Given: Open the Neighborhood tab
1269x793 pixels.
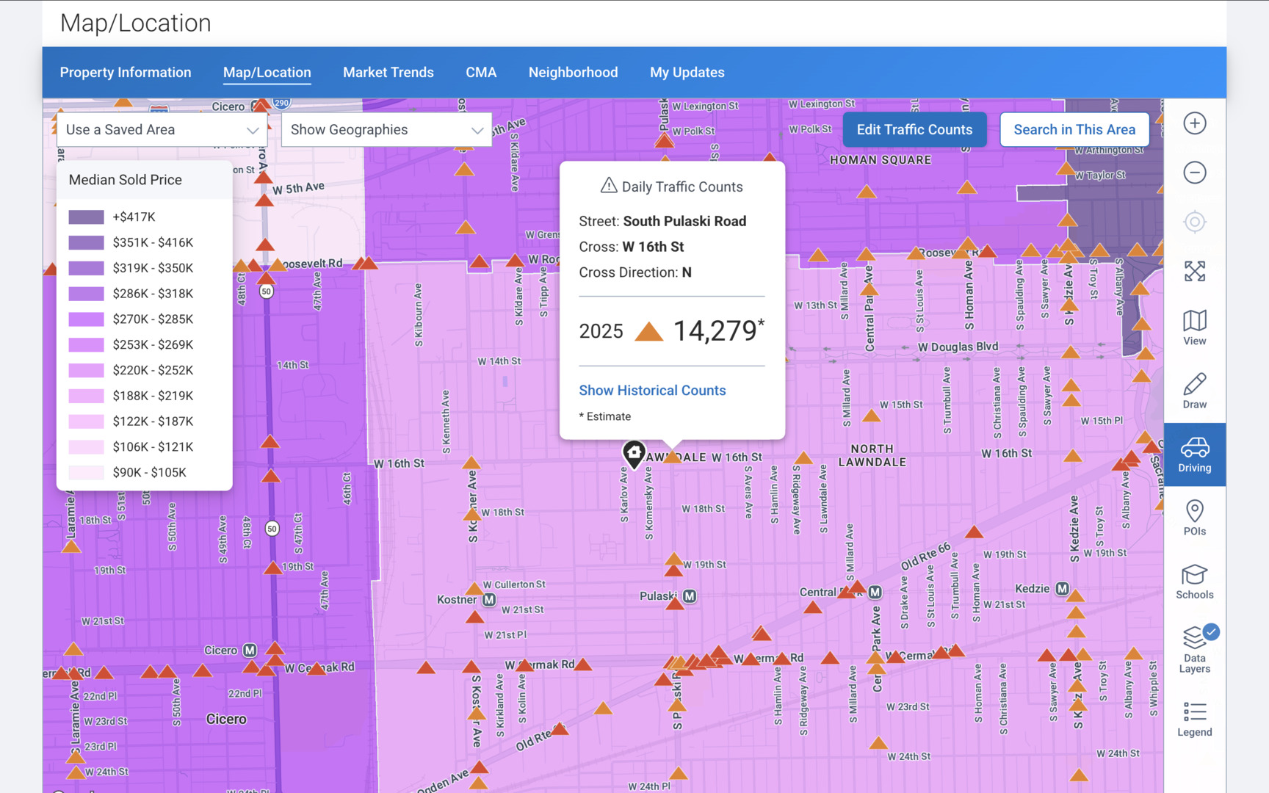Looking at the screenshot, I should tap(573, 73).
